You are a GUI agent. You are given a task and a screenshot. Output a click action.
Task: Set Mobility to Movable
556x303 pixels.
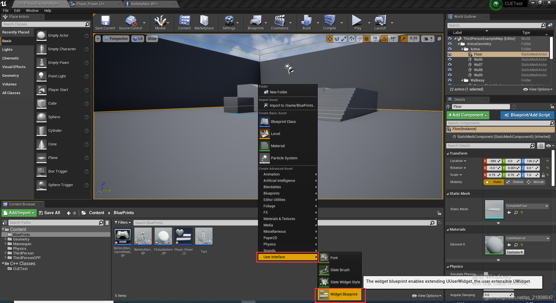click(x=535, y=182)
